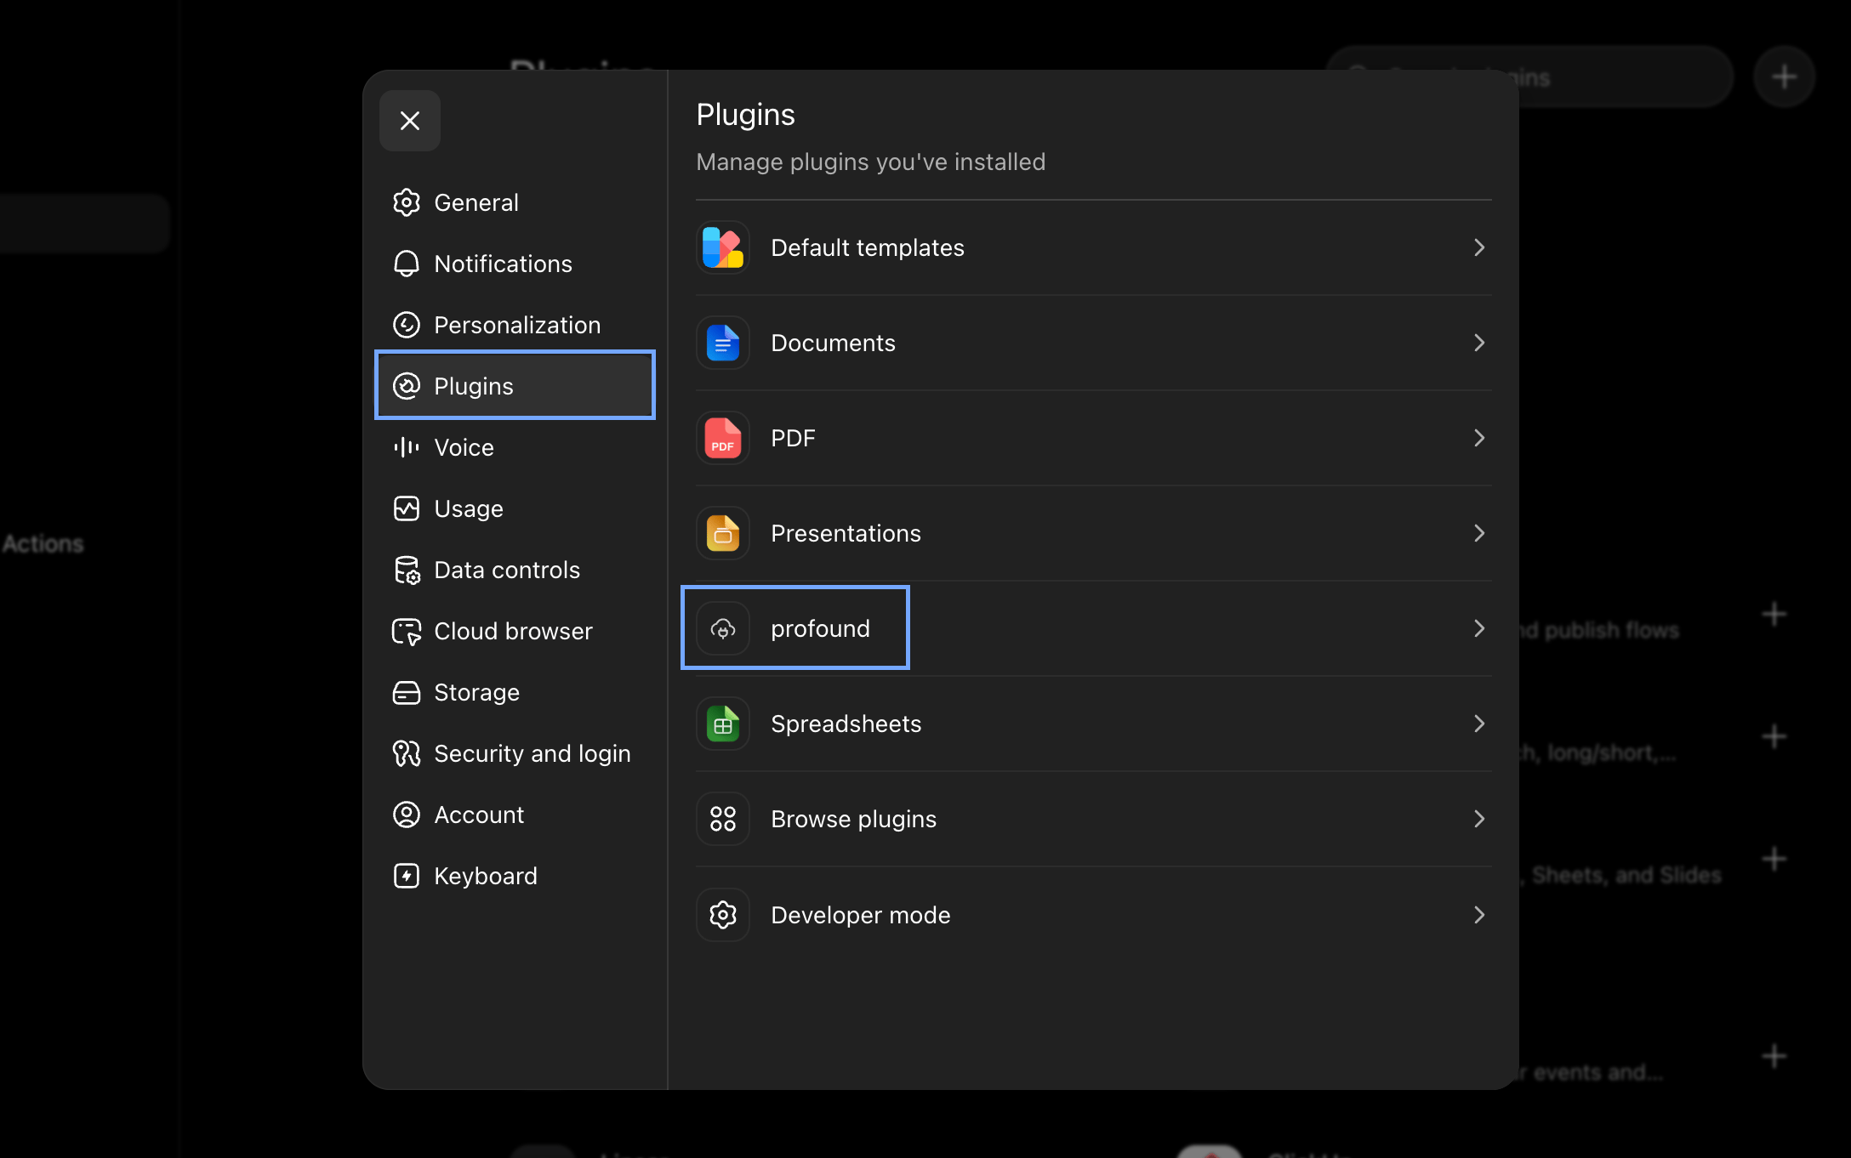Open the Account settings section
Screen dimensions: 1851x1158
click(x=515, y=815)
